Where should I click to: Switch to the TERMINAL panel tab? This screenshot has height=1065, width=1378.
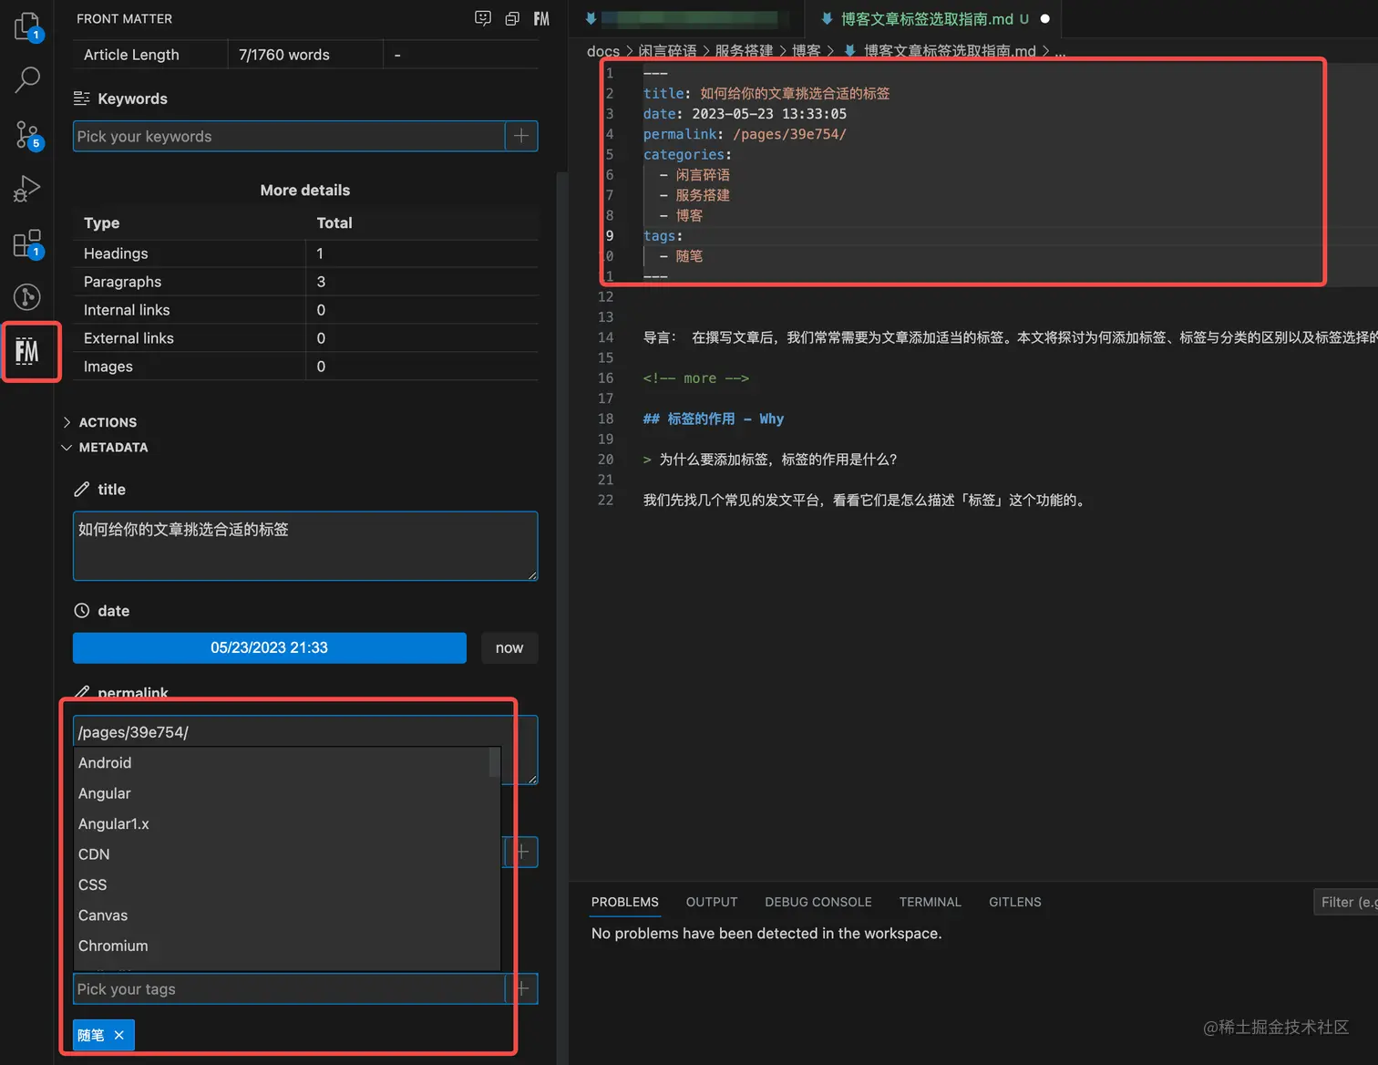tap(930, 902)
